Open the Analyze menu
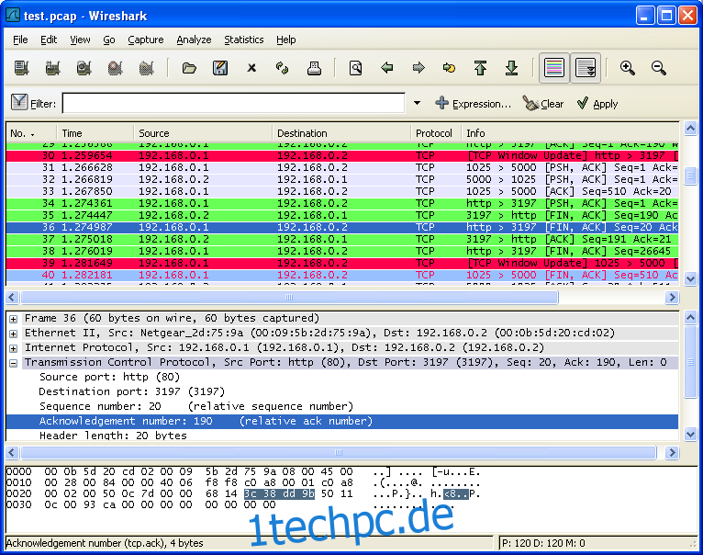The width and height of the screenshot is (703, 555). pos(194,40)
